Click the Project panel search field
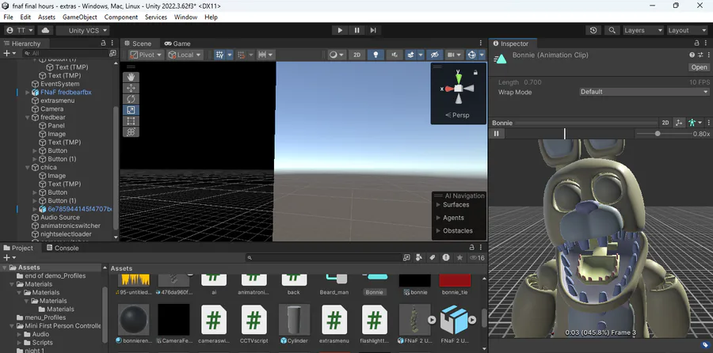 pyautogui.click(x=324, y=257)
